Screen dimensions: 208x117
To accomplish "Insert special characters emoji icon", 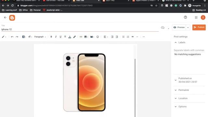I will (97, 37).
